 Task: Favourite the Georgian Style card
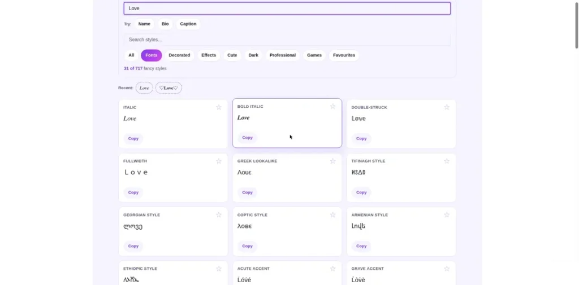pyautogui.click(x=219, y=215)
